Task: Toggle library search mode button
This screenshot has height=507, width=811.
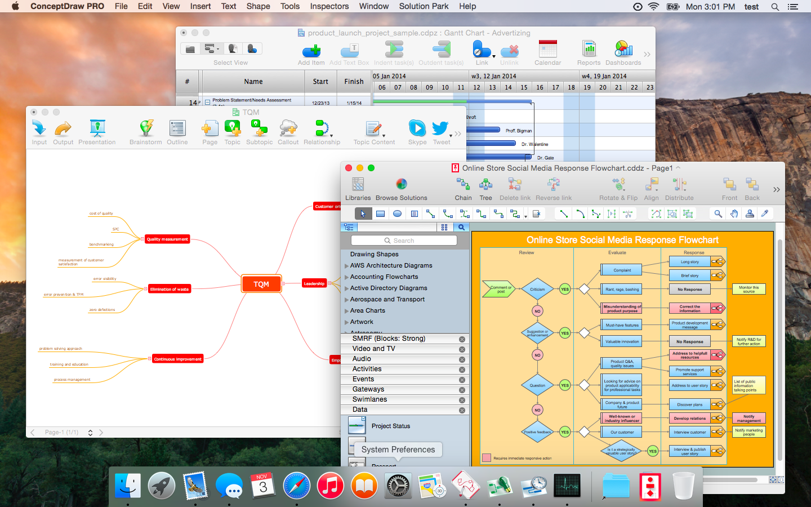Action: point(461,227)
